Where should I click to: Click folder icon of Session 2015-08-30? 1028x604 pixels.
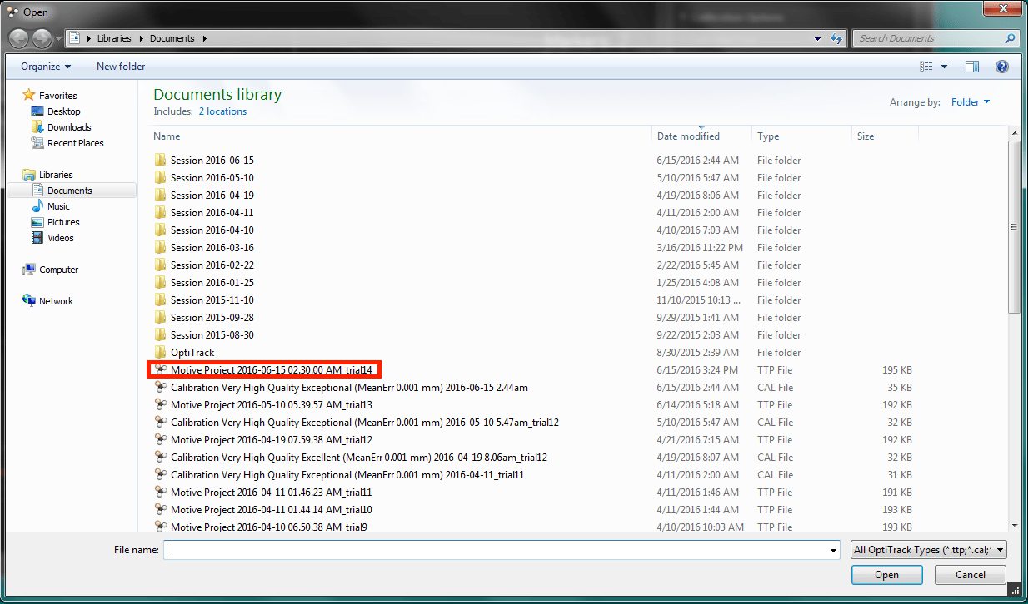[161, 334]
